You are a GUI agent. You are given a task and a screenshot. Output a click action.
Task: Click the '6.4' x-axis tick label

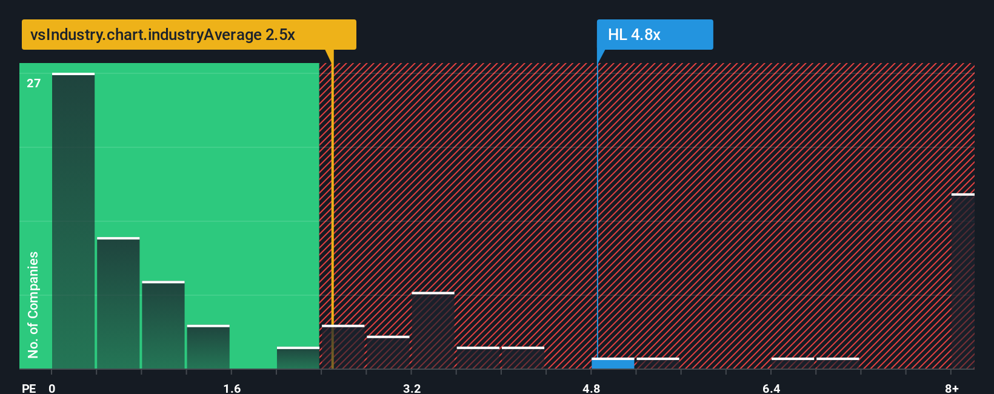[772, 388]
